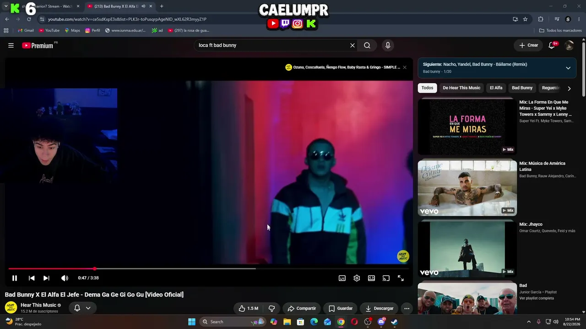Dislike the video
The width and height of the screenshot is (586, 329).
[271, 308]
